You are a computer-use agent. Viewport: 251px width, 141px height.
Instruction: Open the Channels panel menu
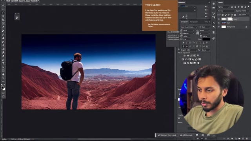coord(209,3)
